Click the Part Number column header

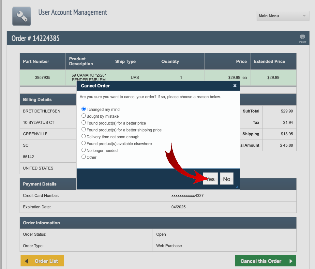tap(43, 61)
